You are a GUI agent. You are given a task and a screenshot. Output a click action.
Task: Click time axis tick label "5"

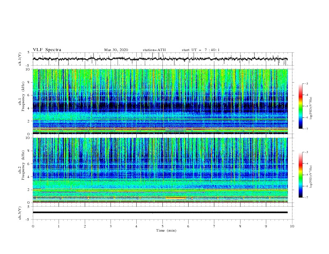click(162, 226)
